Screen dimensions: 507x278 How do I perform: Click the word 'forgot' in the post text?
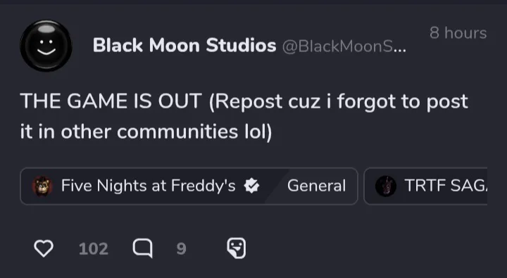366,102
